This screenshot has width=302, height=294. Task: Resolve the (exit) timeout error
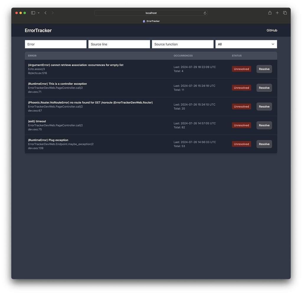point(264,125)
